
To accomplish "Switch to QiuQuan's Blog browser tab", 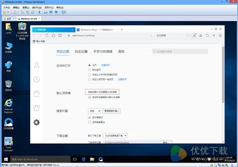I will tap(97, 30).
